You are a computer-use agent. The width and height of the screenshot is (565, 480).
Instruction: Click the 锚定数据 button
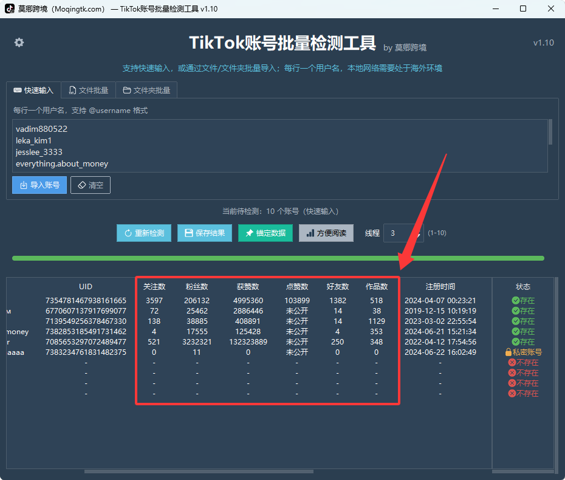(x=265, y=233)
